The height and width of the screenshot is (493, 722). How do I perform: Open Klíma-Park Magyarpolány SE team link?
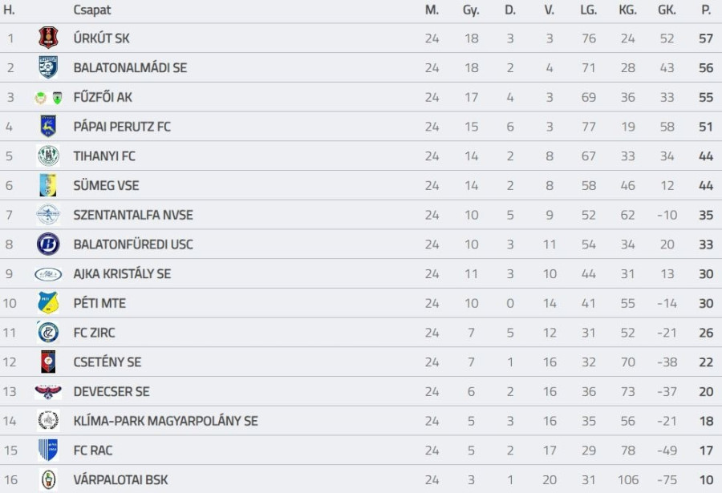click(165, 421)
